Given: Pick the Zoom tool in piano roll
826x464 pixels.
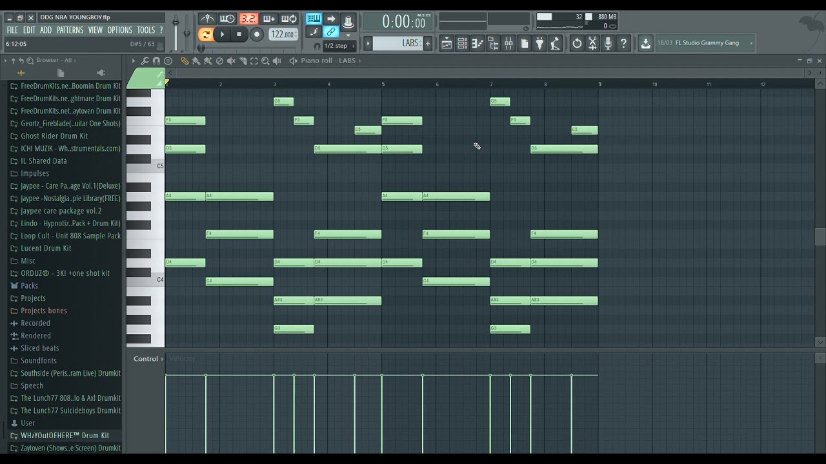Looking at the screenshot, I should point(265,61).
